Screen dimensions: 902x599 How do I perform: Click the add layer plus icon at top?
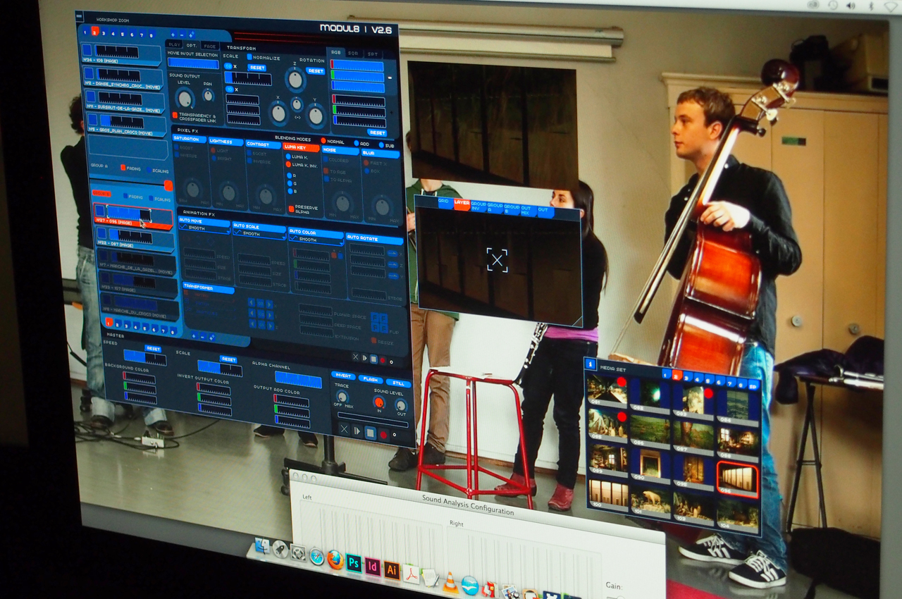173,33
